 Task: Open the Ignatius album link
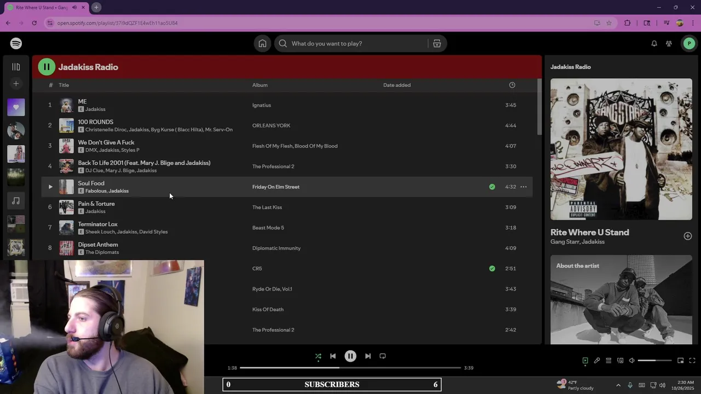pos(261,105)
